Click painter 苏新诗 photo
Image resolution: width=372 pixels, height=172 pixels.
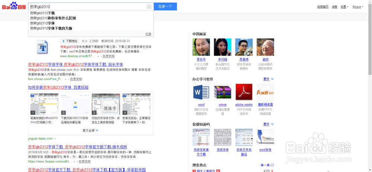click(244, 47)
